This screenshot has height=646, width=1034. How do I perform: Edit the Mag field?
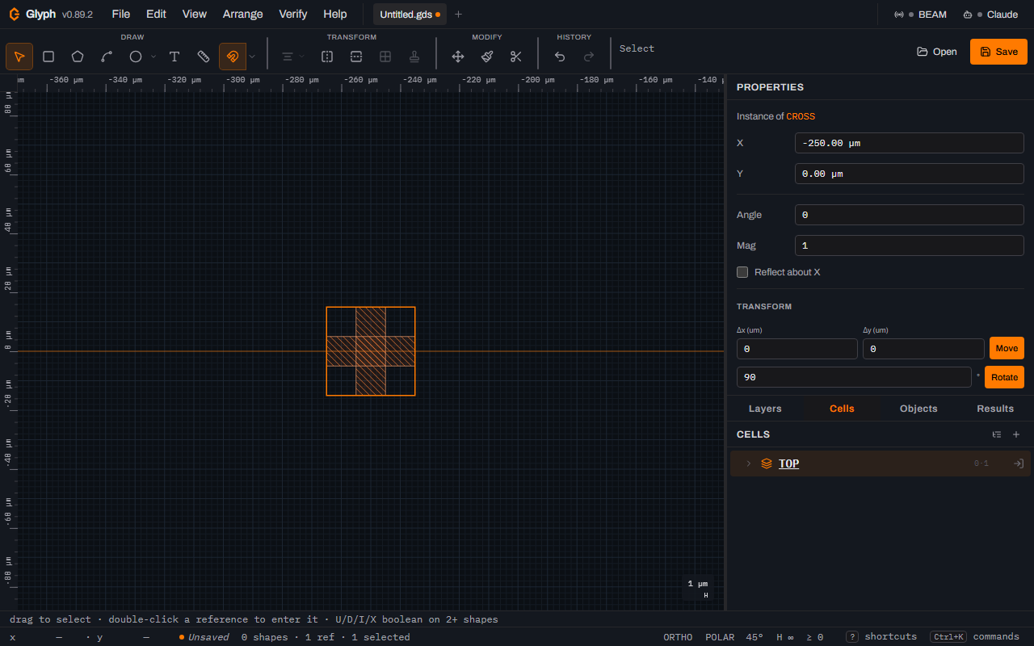(x=910, y=245)
